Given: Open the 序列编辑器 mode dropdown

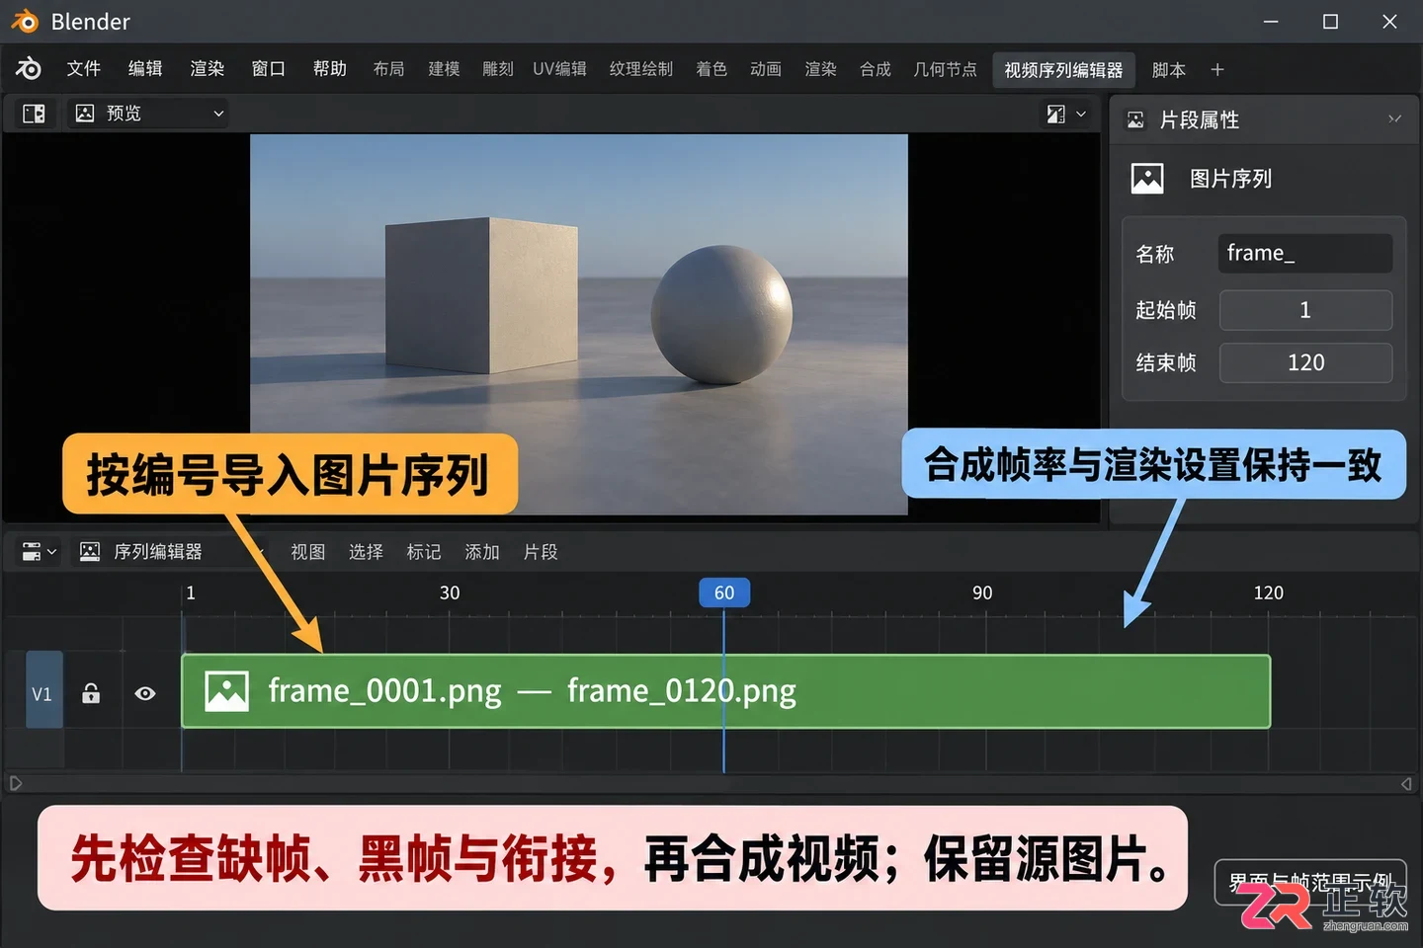Looking at the screenshot, I should 170,551.
